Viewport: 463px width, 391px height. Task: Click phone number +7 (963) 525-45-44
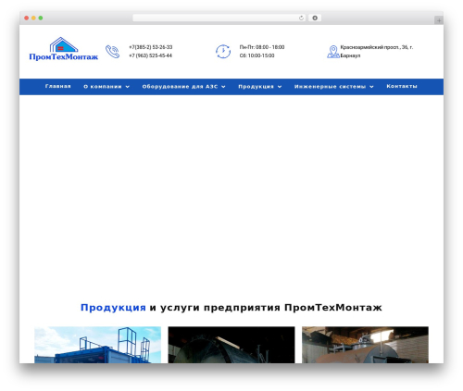point(150,55)
